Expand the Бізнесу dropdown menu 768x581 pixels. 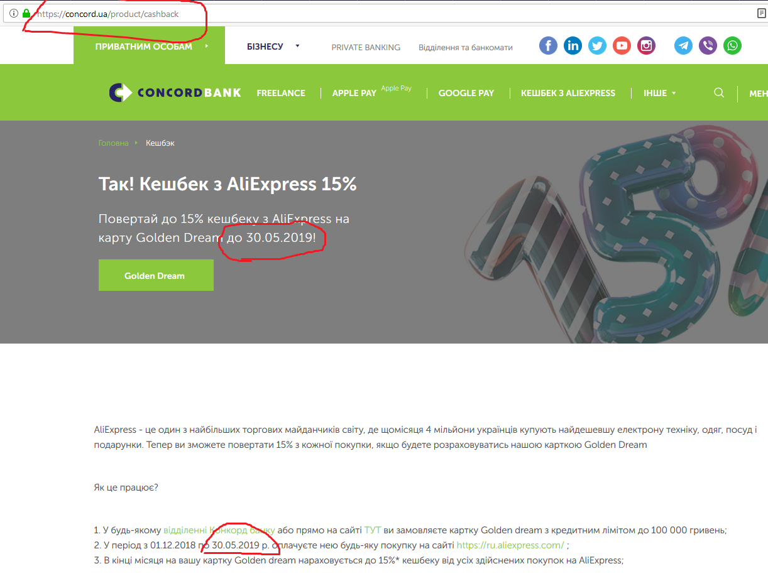(273, 46)
